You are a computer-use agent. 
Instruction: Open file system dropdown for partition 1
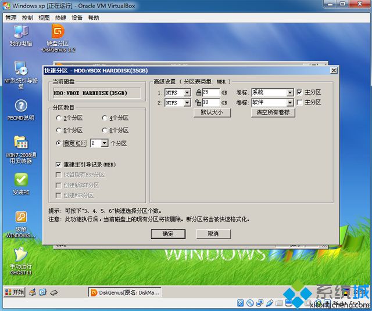pos(187,92)
